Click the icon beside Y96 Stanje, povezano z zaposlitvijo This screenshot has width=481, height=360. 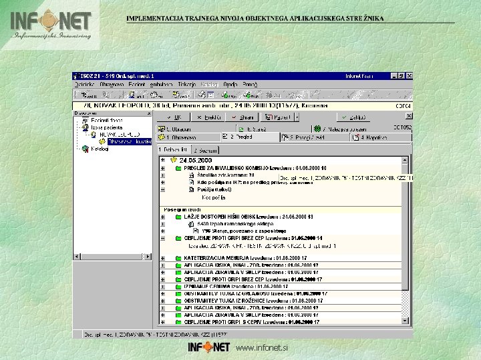point(196,231)
